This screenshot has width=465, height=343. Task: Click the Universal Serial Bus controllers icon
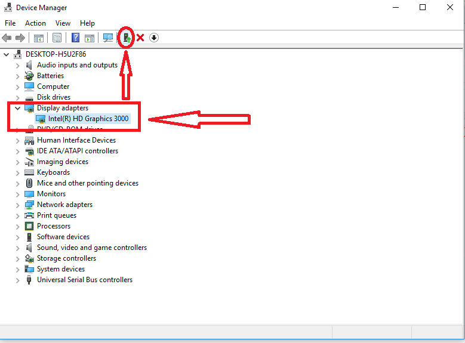(x=29, y=280)
